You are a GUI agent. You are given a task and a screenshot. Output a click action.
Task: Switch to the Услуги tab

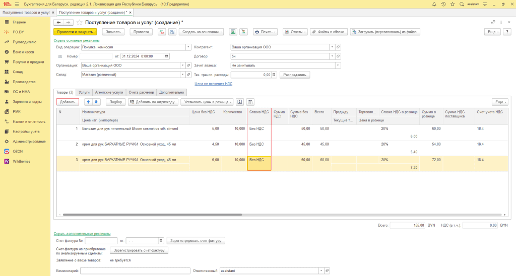84,92
